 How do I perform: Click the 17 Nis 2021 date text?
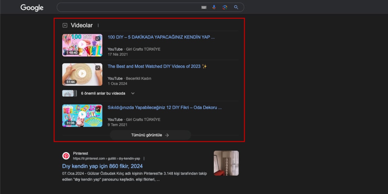click(x=118, y=54)
